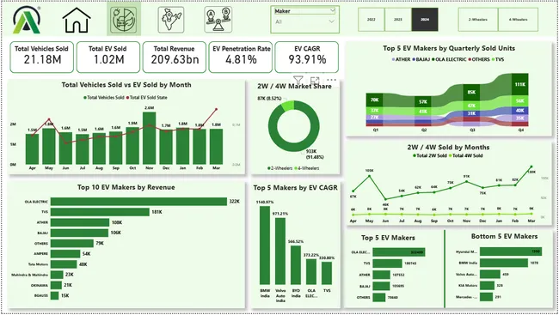Expand the Maker slicer header chevron
This screenshot has width=559, height=315.
tap(332, 10)
